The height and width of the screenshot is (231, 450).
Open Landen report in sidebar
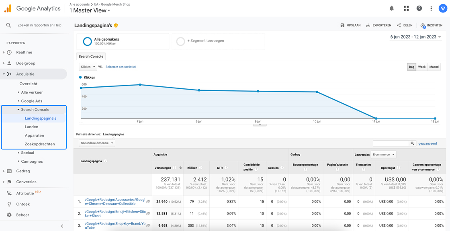(x=32, y=127)
